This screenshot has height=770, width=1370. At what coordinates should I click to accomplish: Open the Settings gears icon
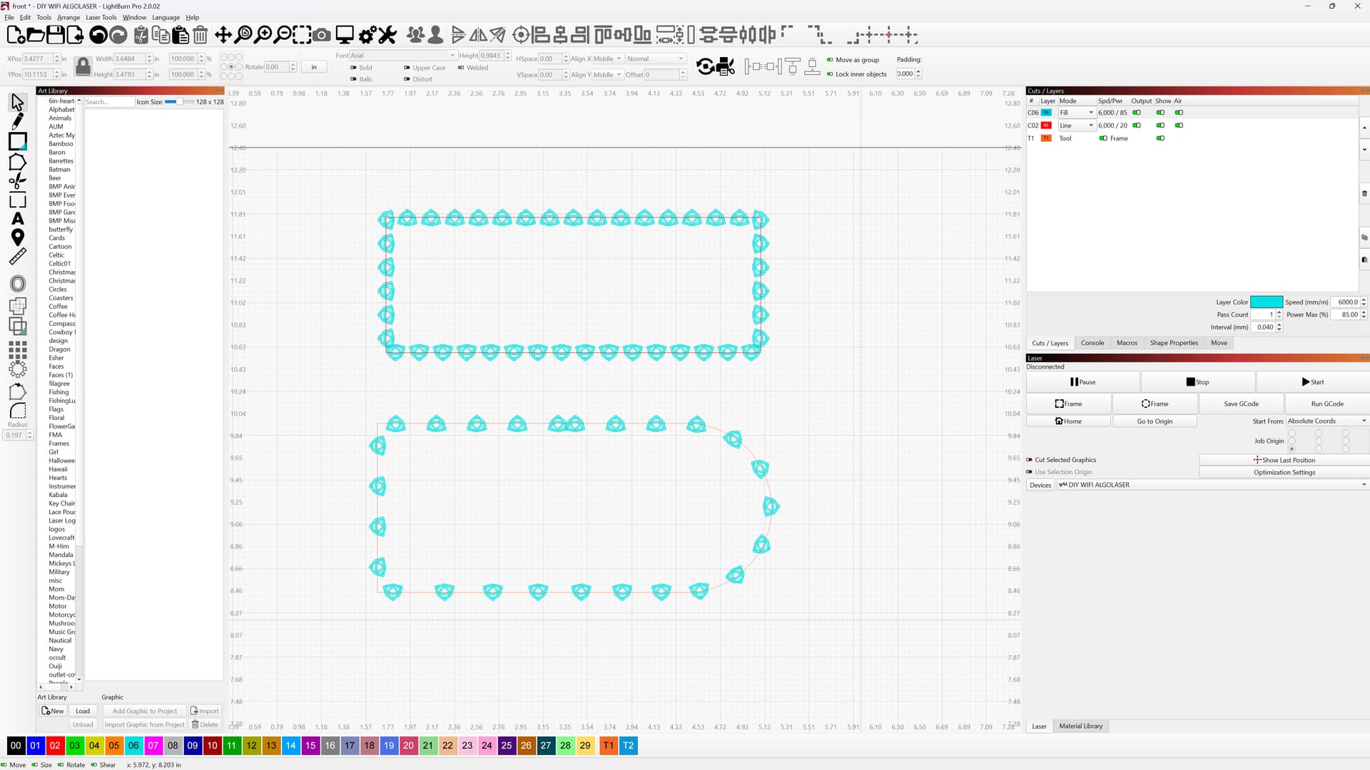[x=367, y=34]
